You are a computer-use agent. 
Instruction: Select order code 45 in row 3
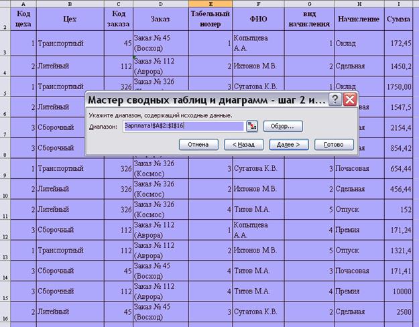[x=119, y=44]
